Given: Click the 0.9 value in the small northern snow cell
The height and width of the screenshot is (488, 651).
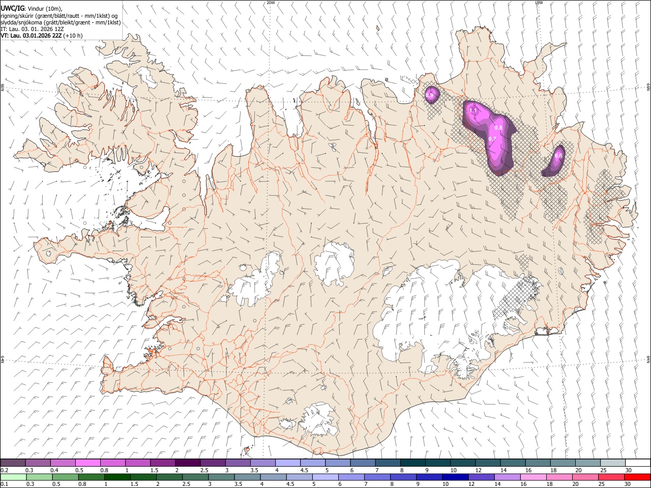Looking at the screenshot, I should tap(430, 95).
